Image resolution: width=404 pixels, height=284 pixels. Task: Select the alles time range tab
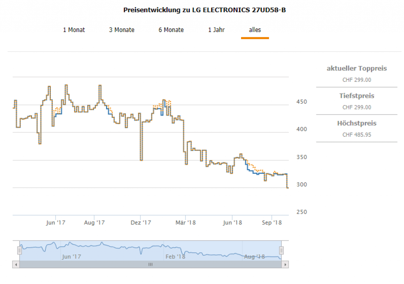pos(254,30)
